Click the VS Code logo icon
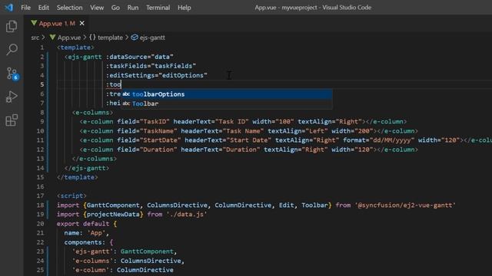Screen dimensions: 492x276 click(x=8, y=7)
